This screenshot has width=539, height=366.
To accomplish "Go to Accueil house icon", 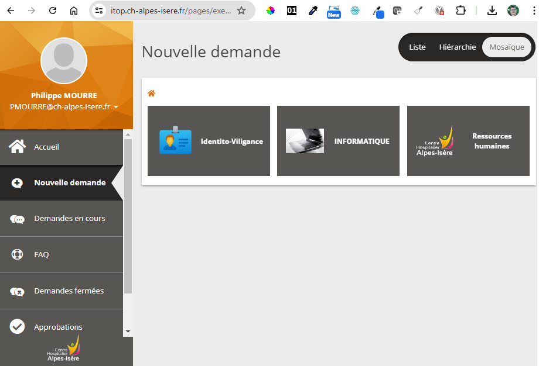I will (18, 147).
